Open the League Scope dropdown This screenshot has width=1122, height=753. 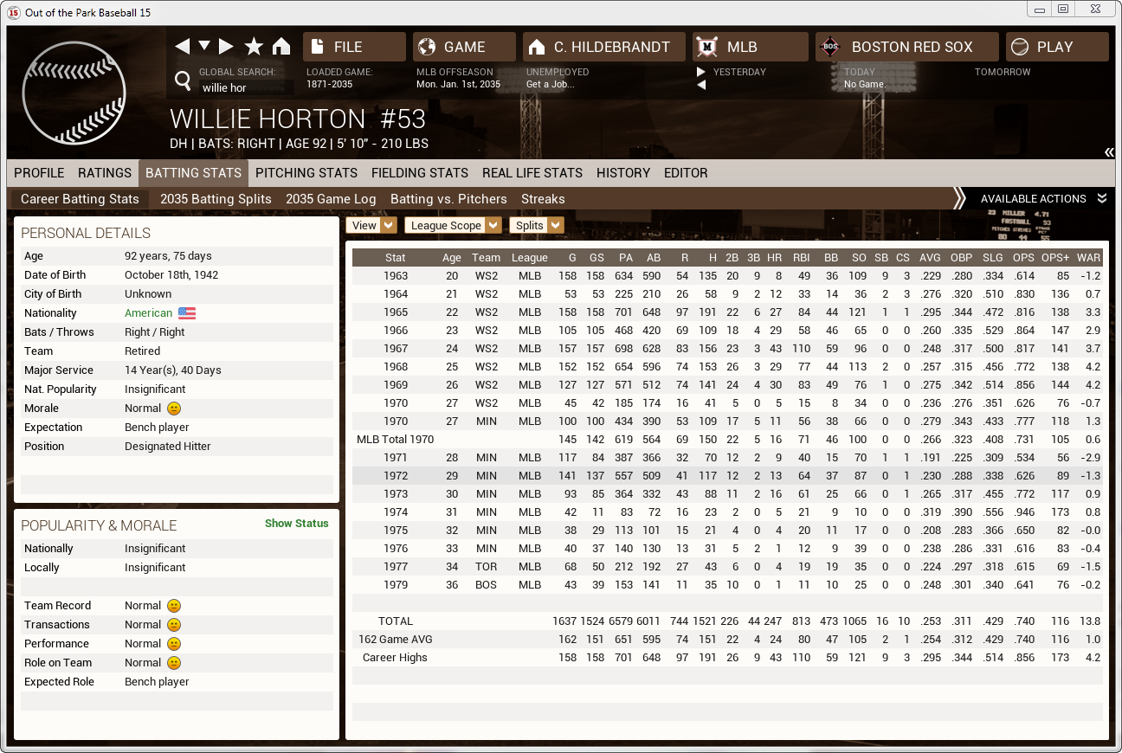[x=453, y=225]
